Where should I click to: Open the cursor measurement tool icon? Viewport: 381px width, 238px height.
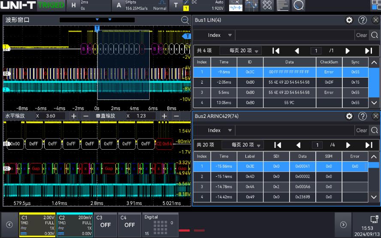(x=251, y=5)
